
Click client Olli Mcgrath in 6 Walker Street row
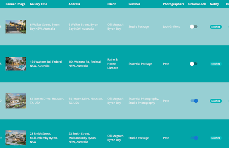click(x=115, y=27)
